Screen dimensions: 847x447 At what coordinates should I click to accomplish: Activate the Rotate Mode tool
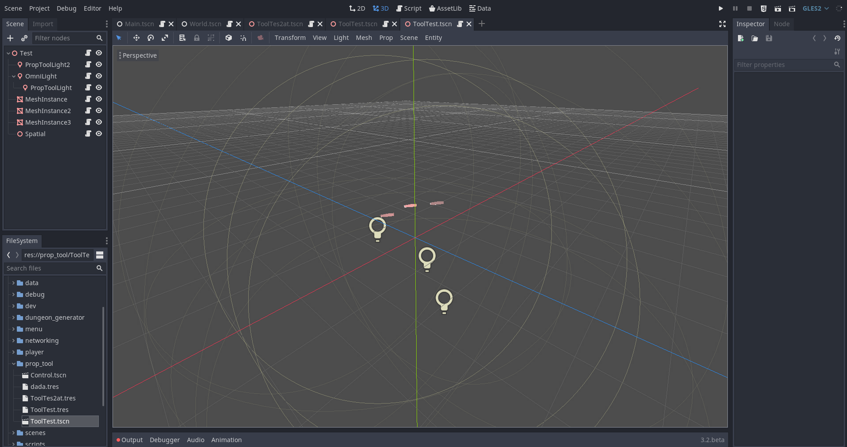click(151, 38)
